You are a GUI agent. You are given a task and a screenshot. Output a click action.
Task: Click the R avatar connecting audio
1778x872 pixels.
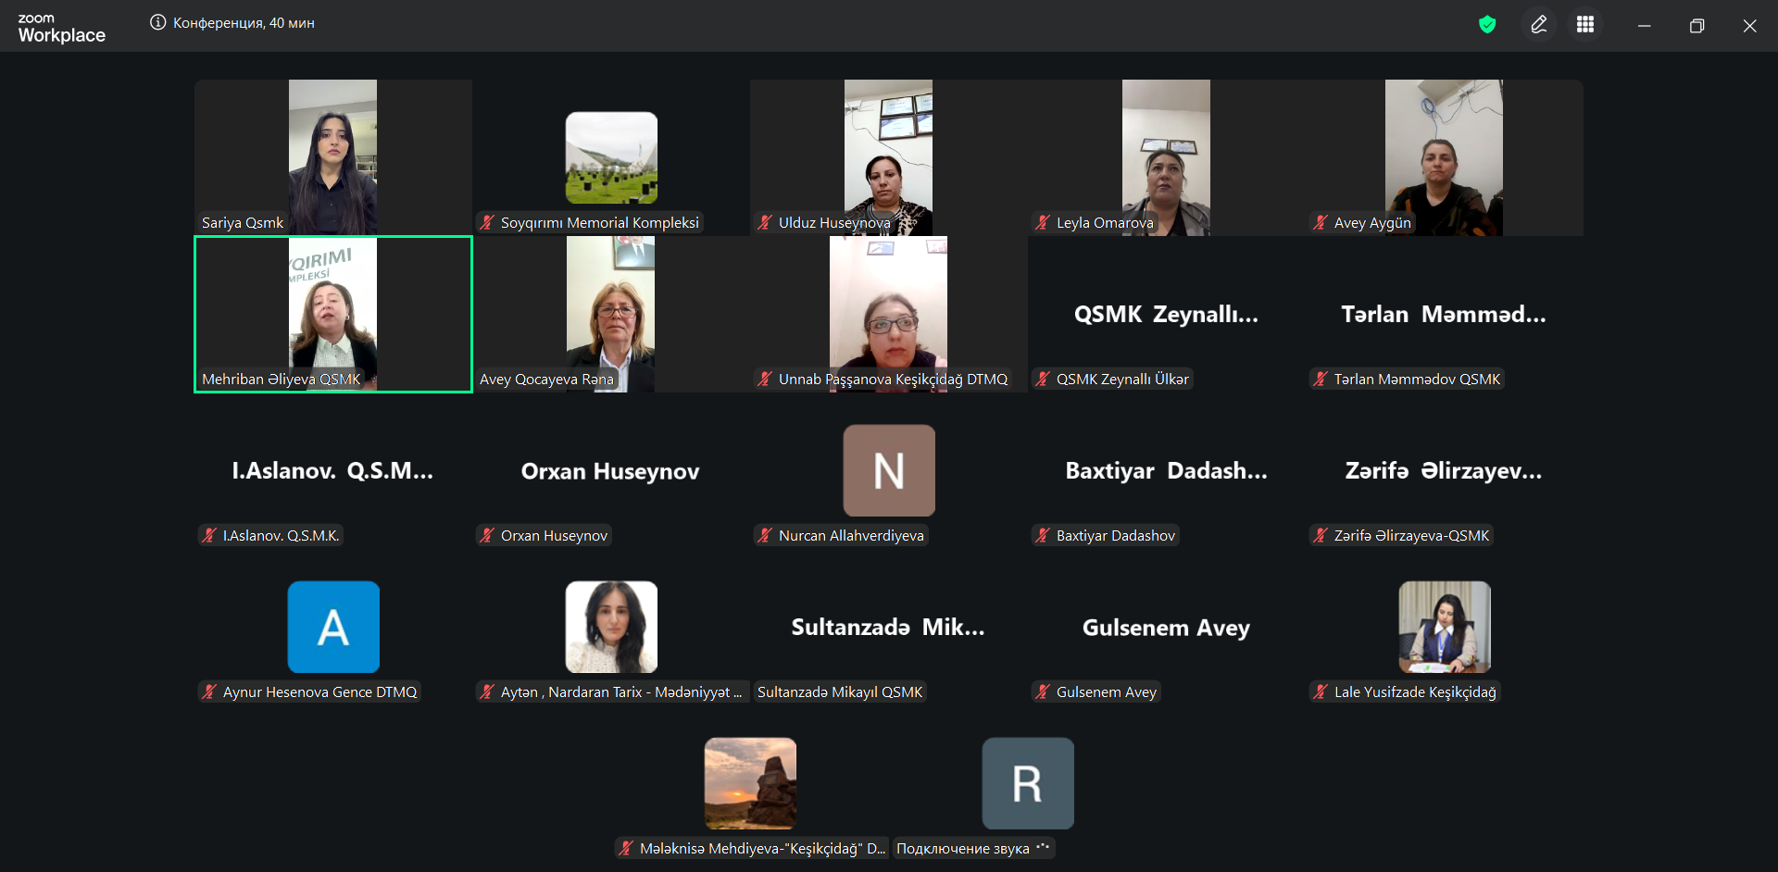[1028, 783]
